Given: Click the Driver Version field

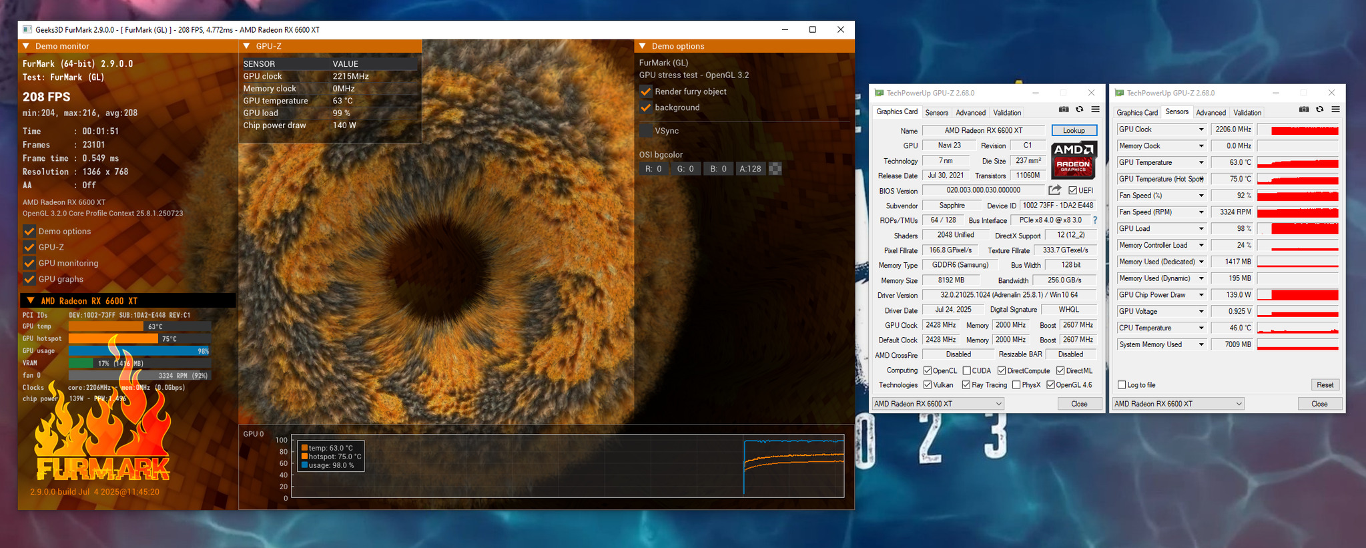Looking at the screenshot, I should click(1009, 295).
